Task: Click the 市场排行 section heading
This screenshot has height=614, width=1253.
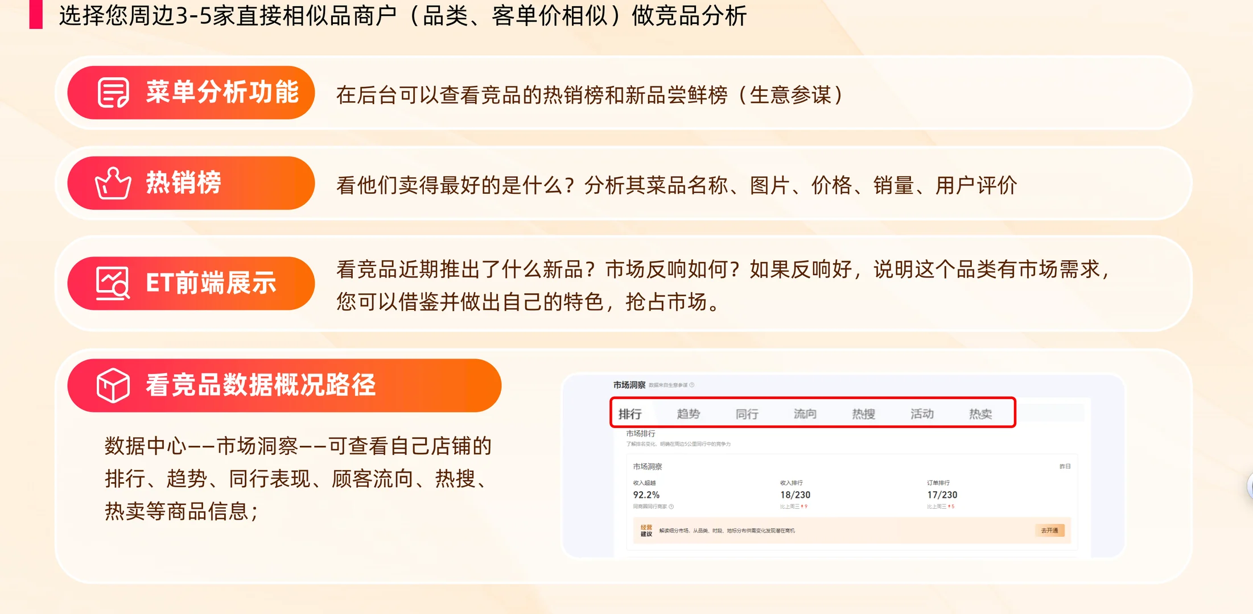Action: 641,433
